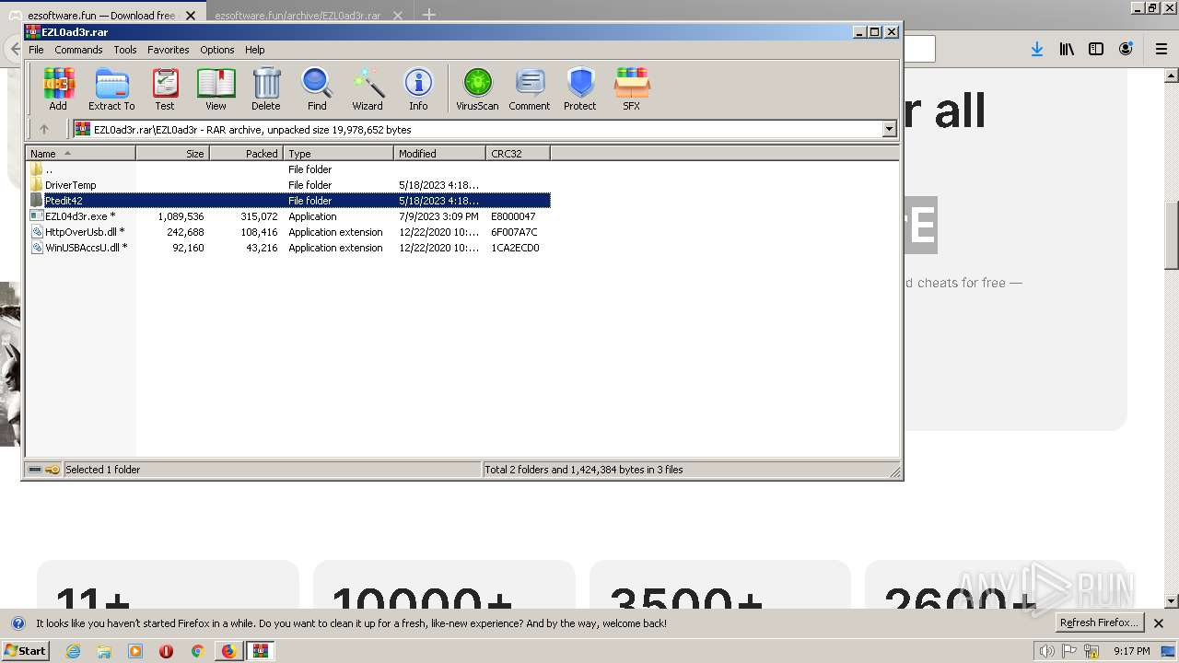1179x663 pixels.
Task: Run Test on the archive
Action: click(x=165, y=89)
